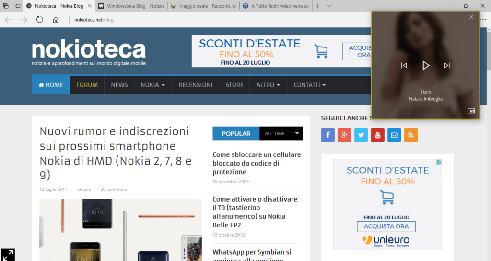
Task: Open the RECENSIONI menu item
Action: tap(196, 85)
